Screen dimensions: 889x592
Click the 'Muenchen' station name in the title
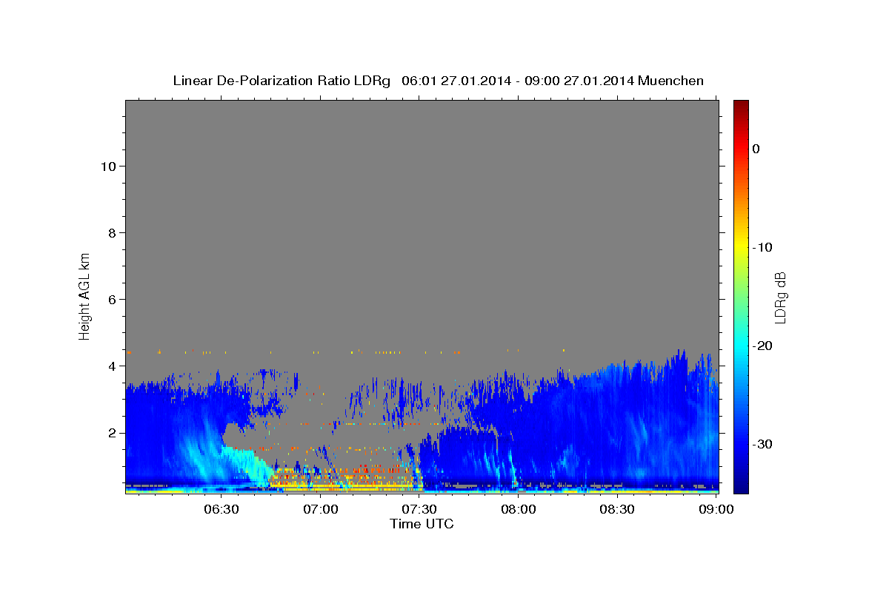(670, 81)
